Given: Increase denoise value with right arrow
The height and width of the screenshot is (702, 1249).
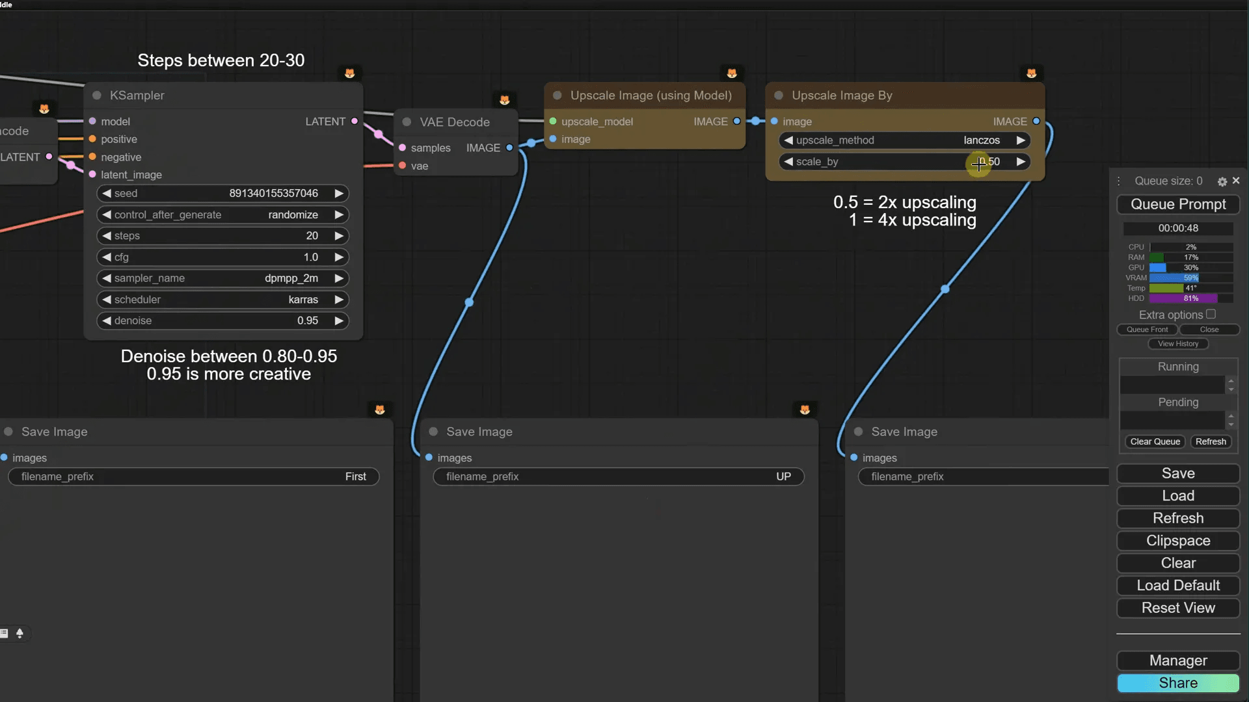Looking at the screenshot, I should 339,320.
